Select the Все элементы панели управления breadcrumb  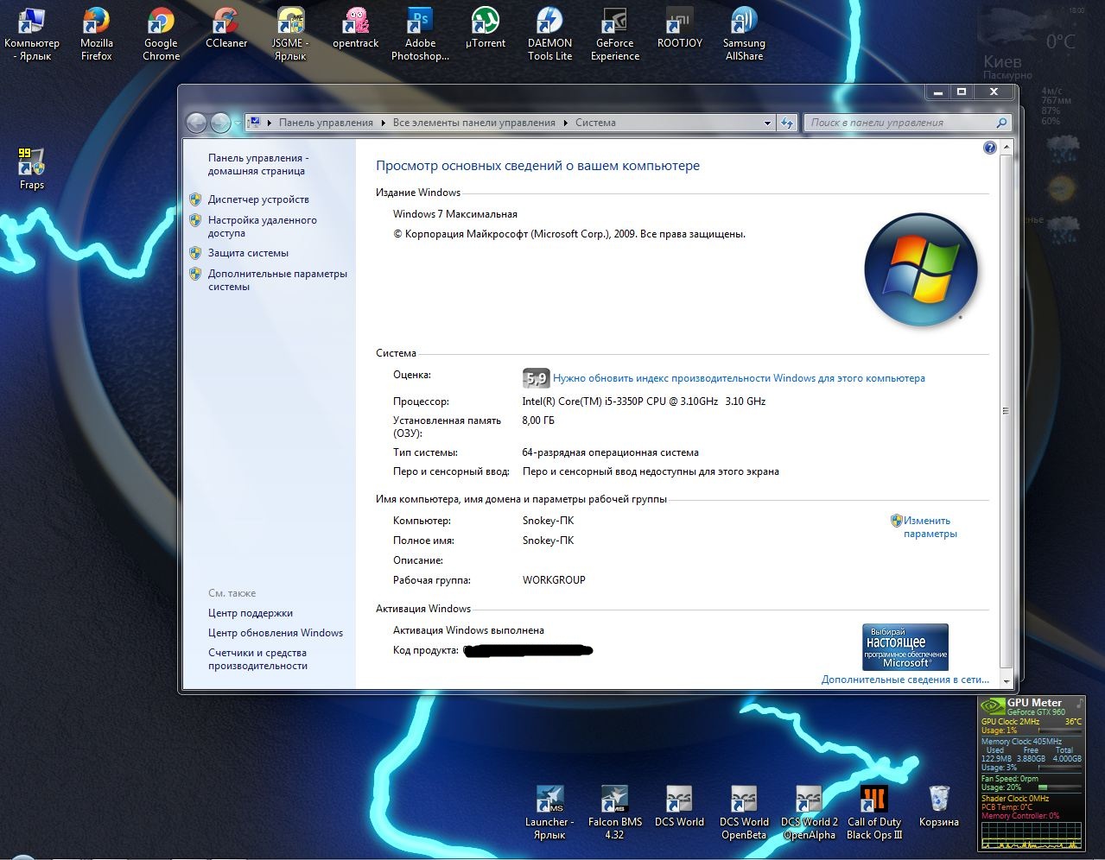click(474, 123)
